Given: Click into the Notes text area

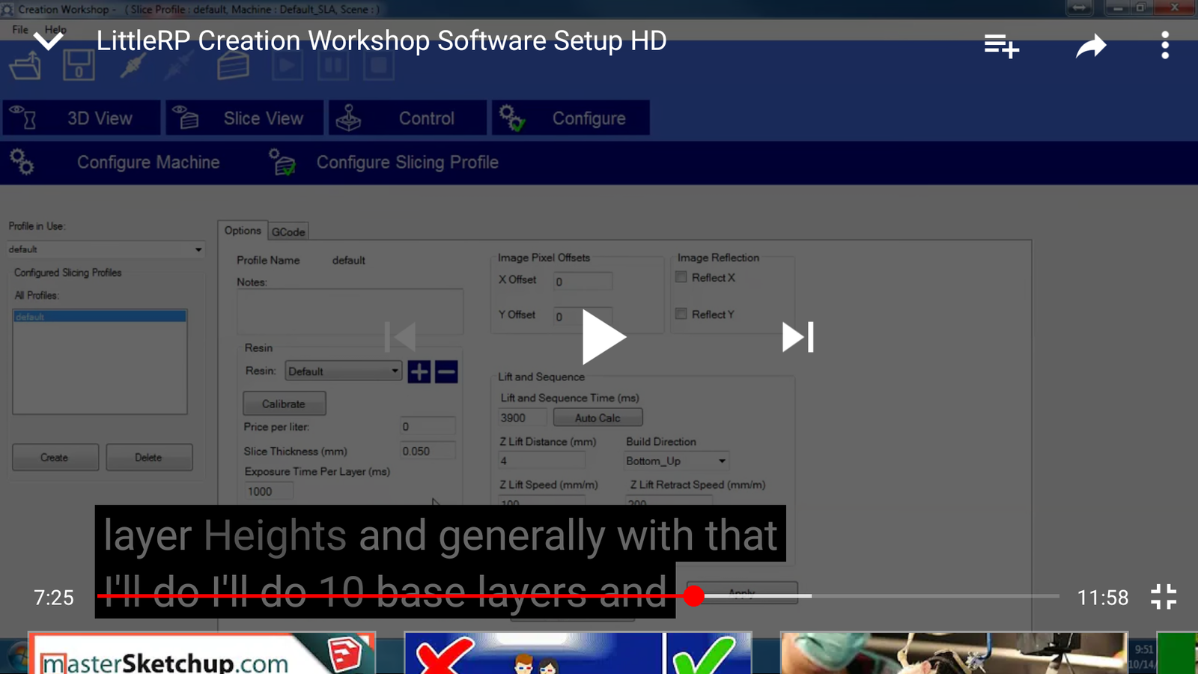Looking at the screenshot, I should (350, 312).
